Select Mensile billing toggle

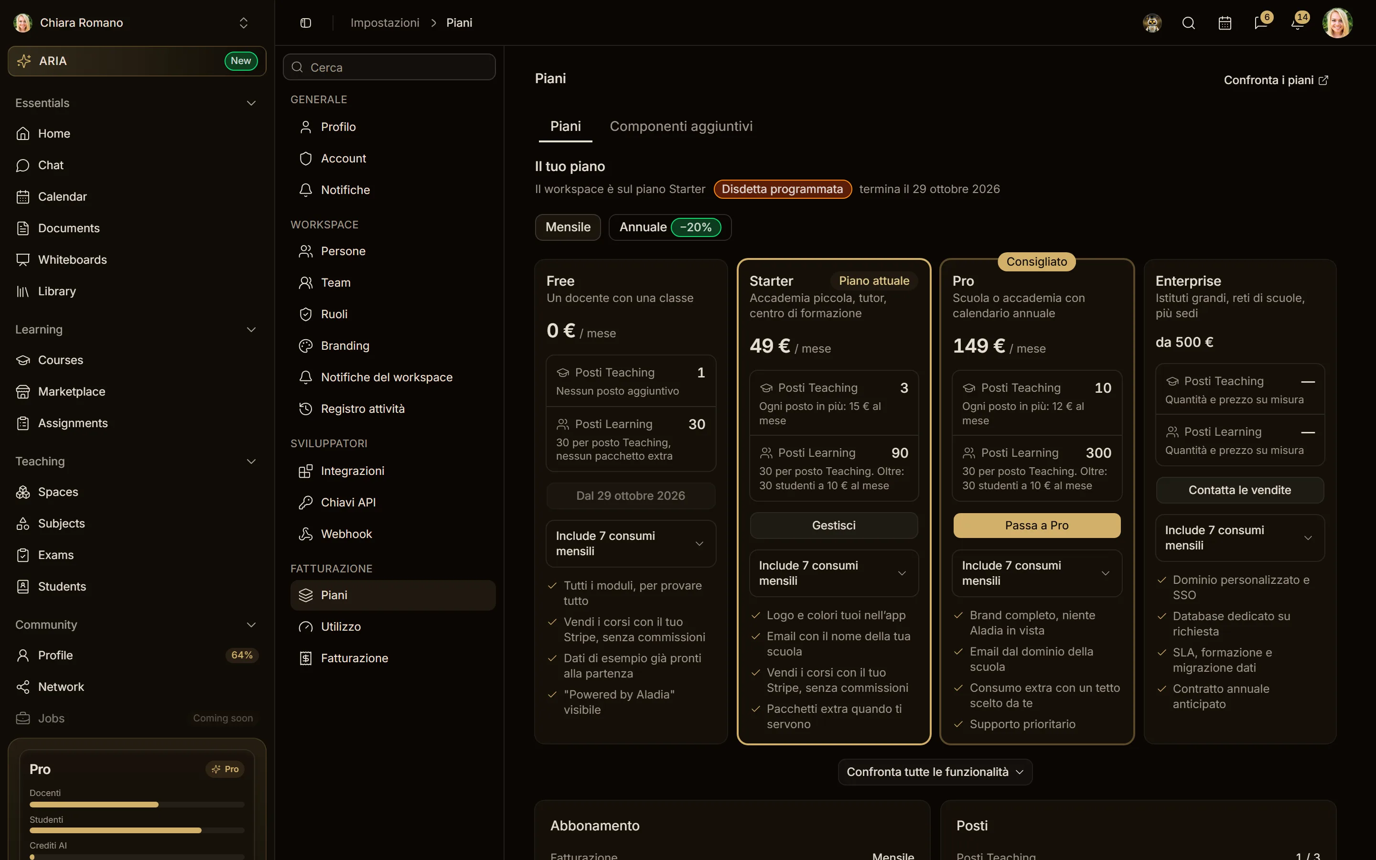(568, 227)
